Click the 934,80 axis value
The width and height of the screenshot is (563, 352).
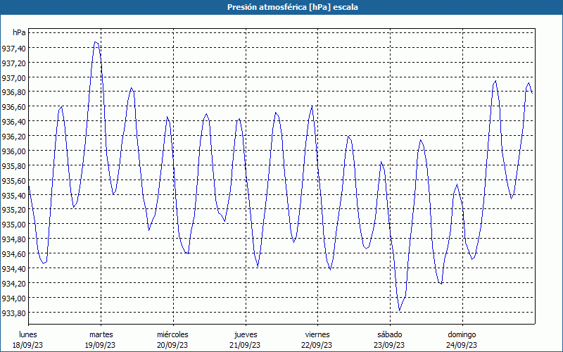14,239
